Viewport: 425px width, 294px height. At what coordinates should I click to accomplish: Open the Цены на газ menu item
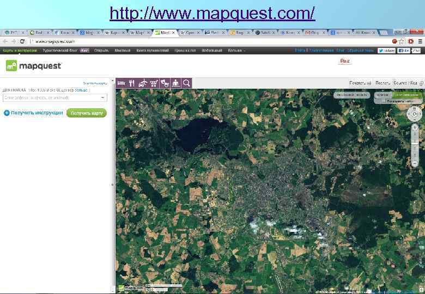185,51
